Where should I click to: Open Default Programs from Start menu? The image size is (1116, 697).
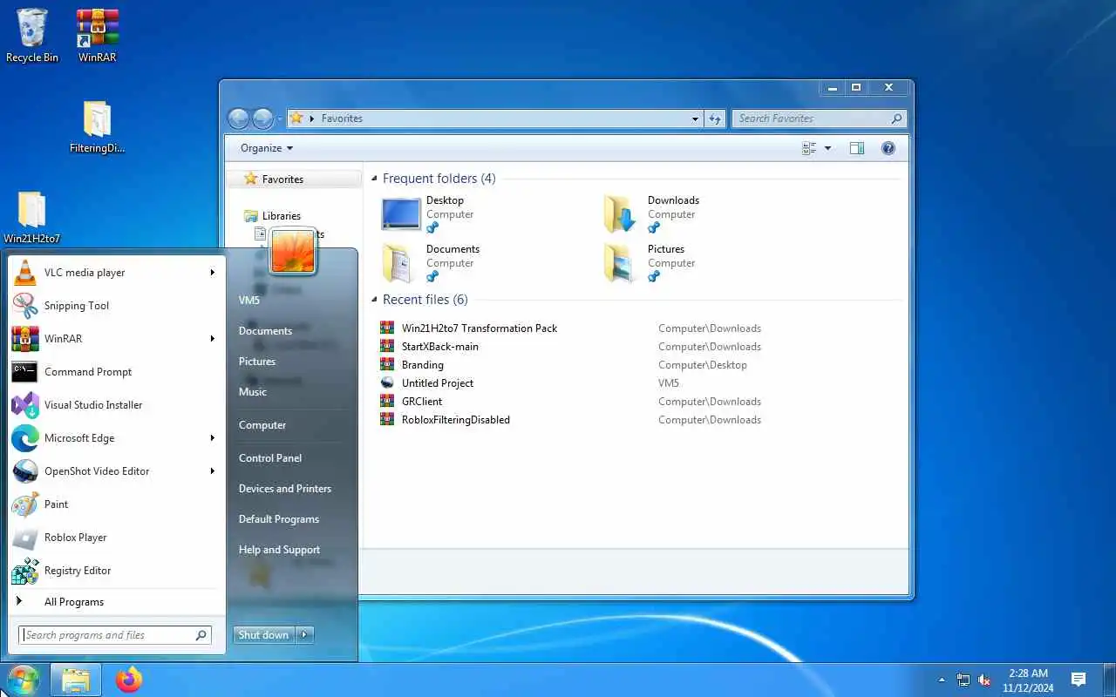(x=279, y=519)
